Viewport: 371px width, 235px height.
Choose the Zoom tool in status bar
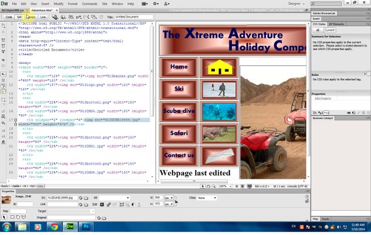(214, 187)
